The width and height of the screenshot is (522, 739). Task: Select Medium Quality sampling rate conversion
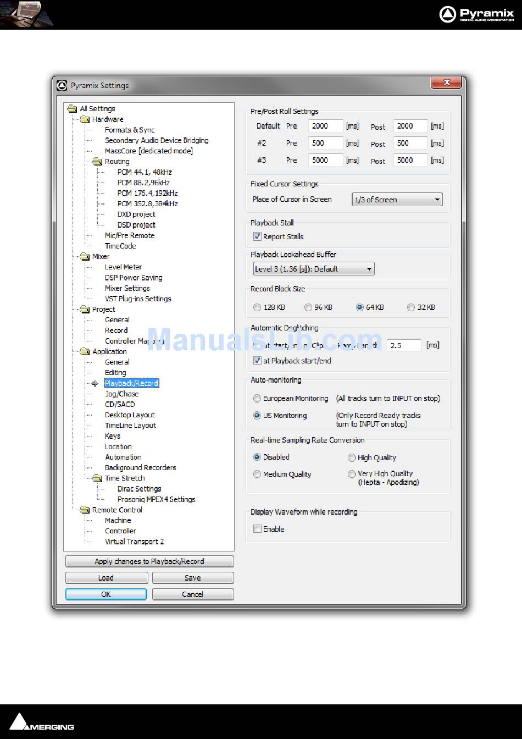click(257, 474)
